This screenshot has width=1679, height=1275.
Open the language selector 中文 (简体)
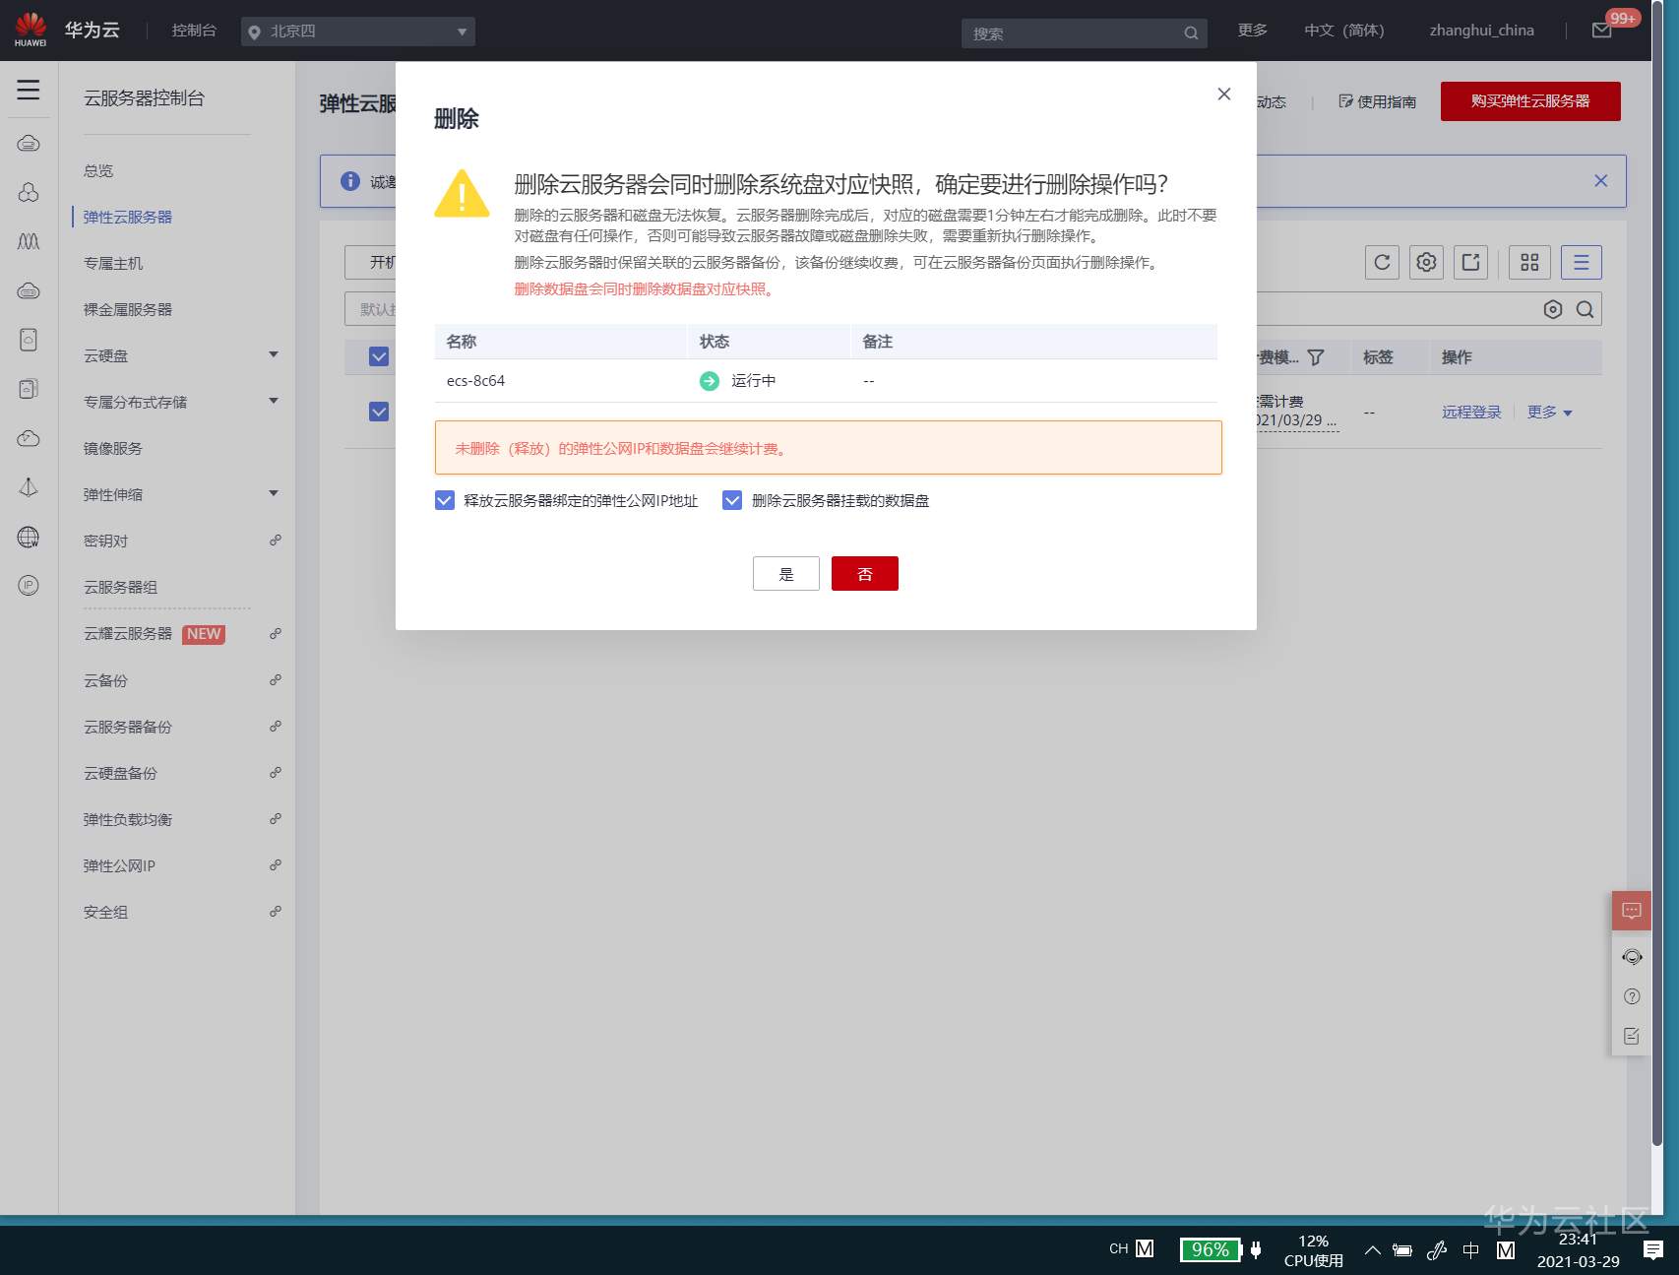click(x=1344, y=31)
